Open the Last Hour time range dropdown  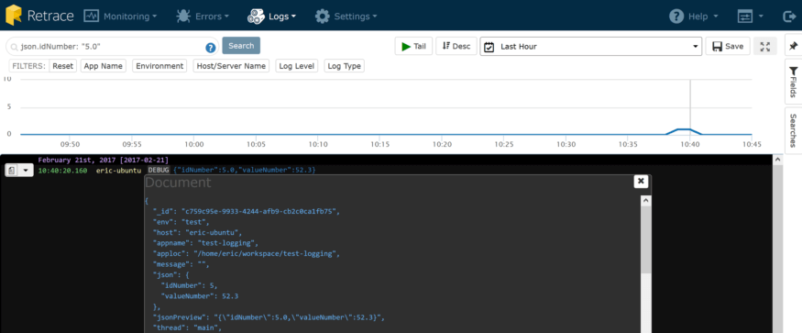pyautogui.click(x=591, y=46)
